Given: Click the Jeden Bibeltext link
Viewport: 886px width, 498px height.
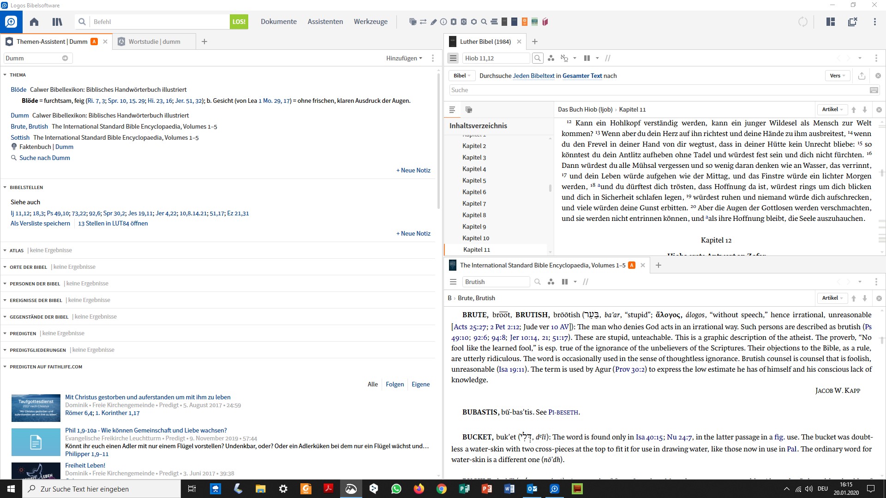Looking at the screenshot, I should point(533,76).
